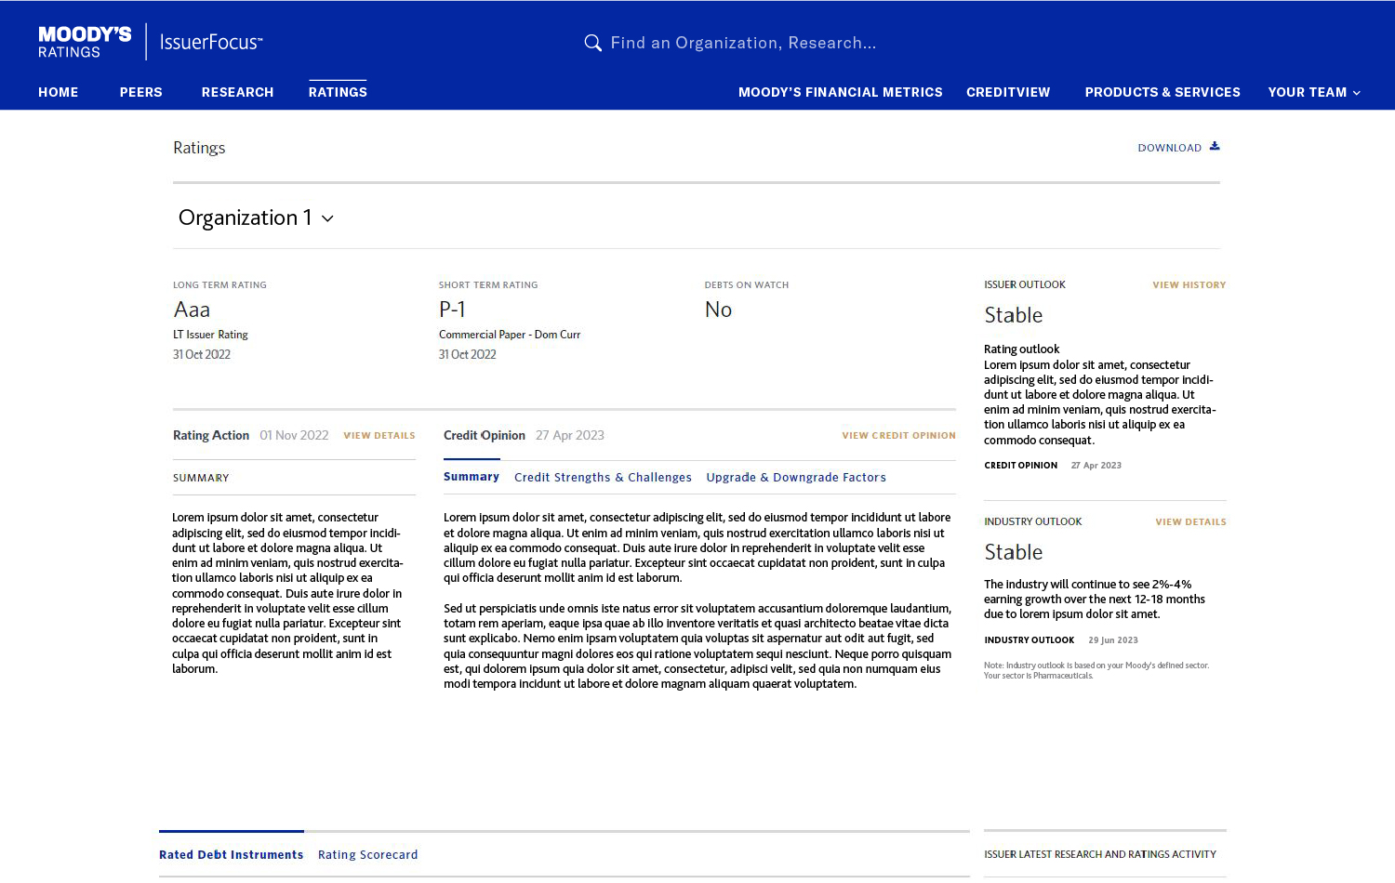This screenshot has width=1395, height=883.
Task: Click the Aaa long term rating
Action: pyautogui.click(x=192, y=310)
